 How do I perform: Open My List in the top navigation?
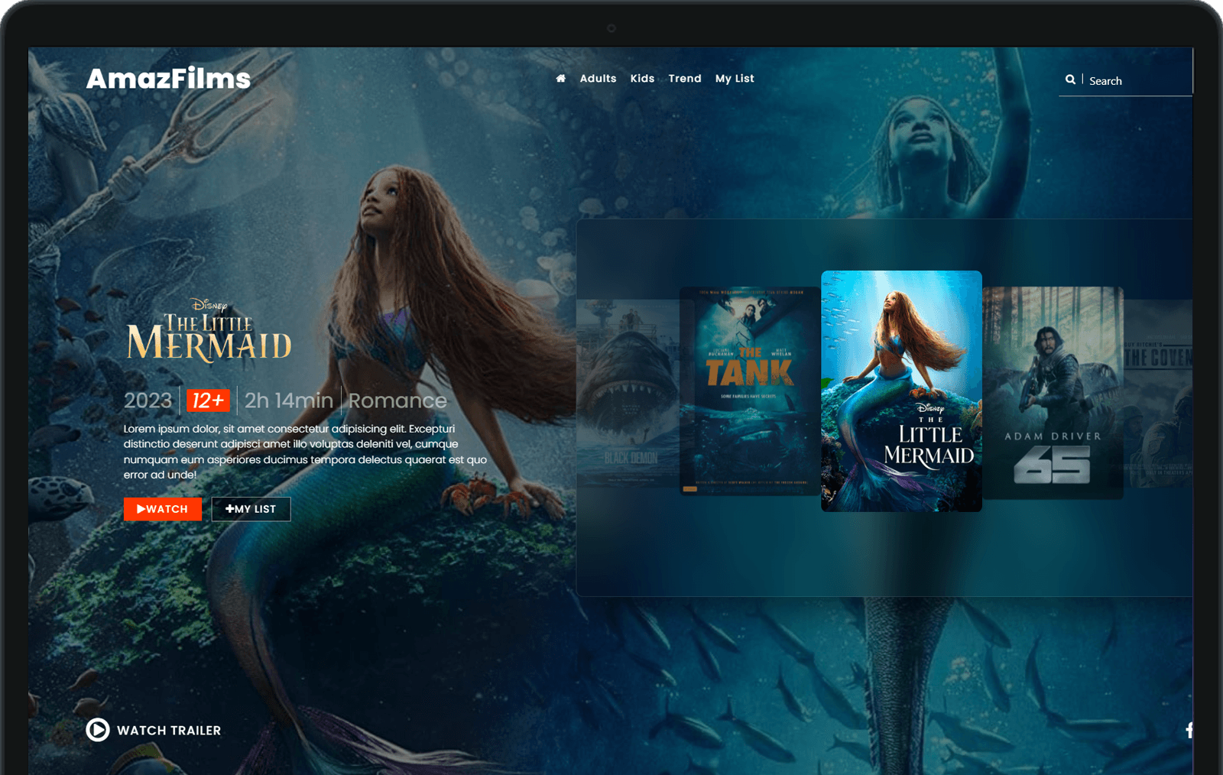coord(735,78)
